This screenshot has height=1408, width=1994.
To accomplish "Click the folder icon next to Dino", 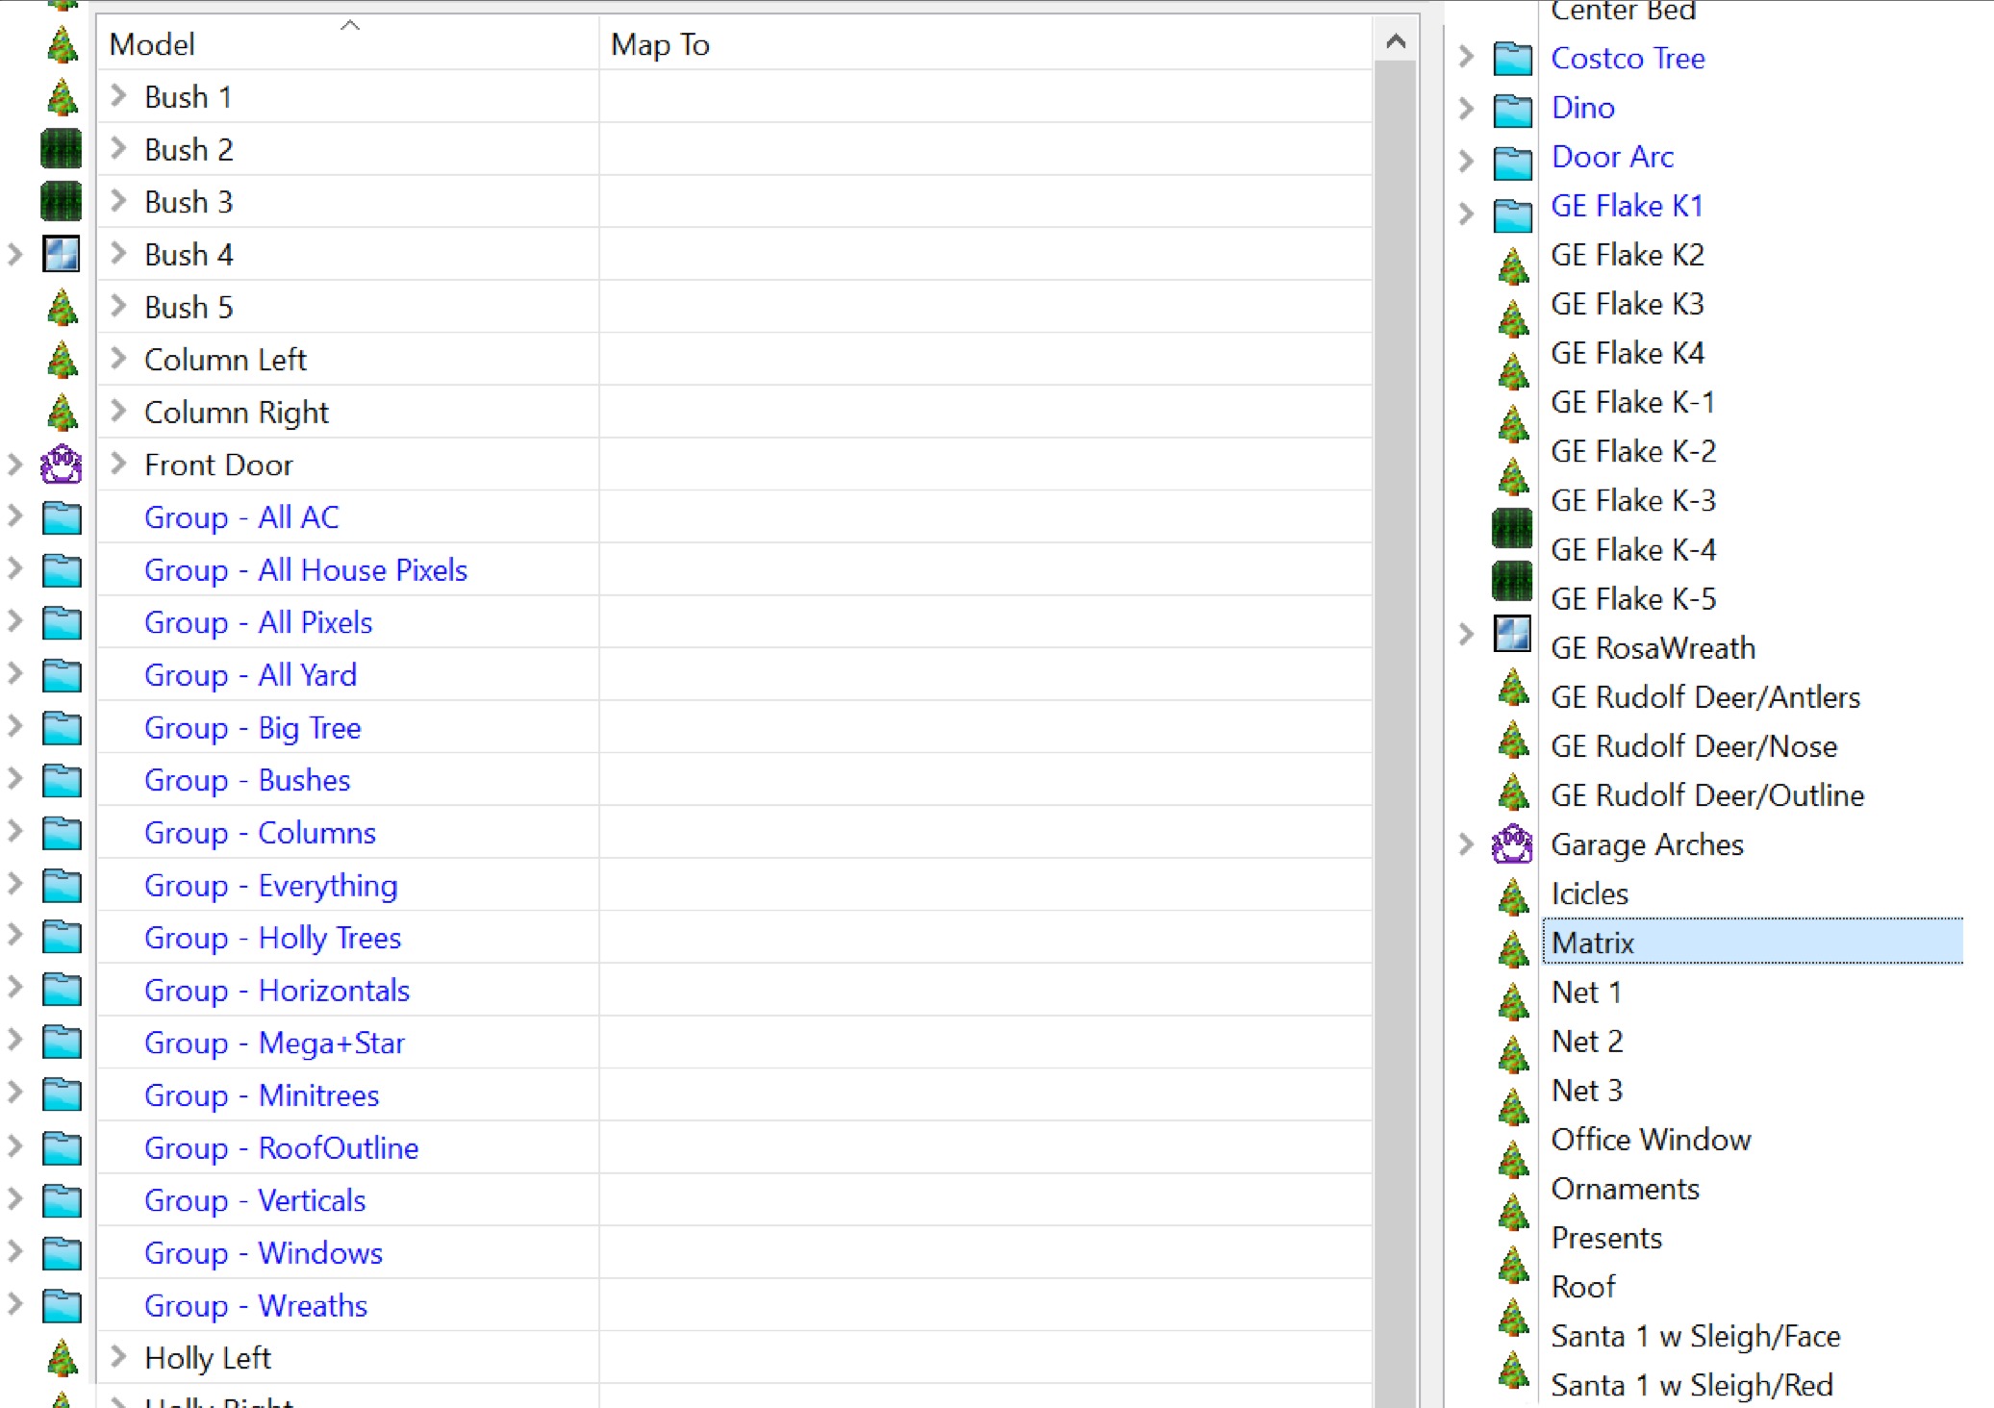I will click(1512, 109).
